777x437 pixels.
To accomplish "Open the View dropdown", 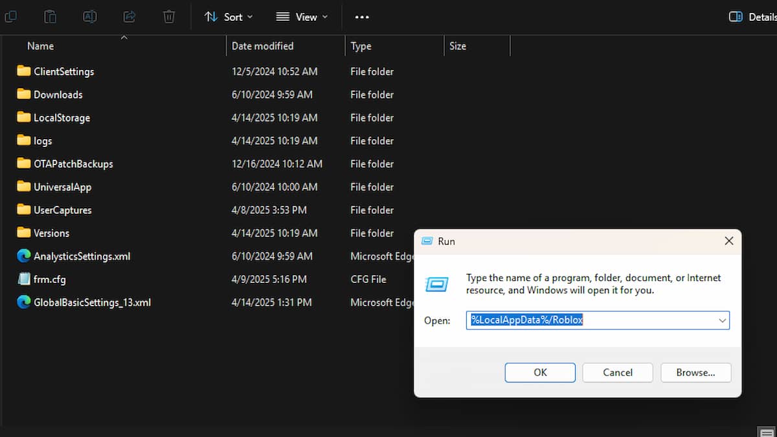I will coord(302,17).
